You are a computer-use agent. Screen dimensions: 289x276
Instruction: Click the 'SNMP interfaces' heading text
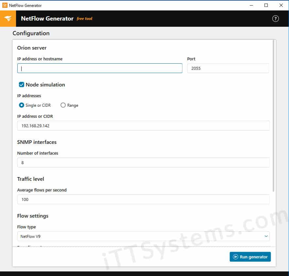point(37,142)
